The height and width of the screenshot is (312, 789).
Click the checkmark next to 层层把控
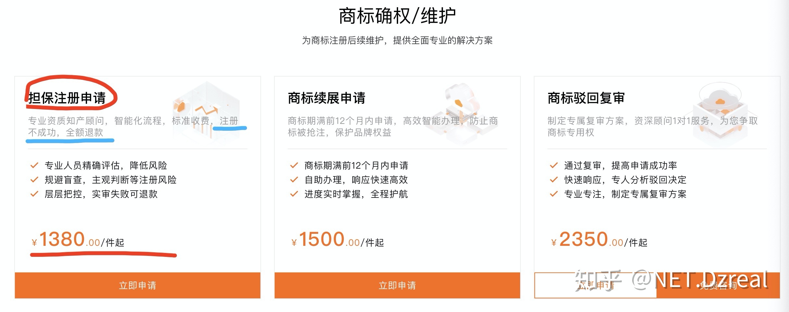tap(34, 194)
